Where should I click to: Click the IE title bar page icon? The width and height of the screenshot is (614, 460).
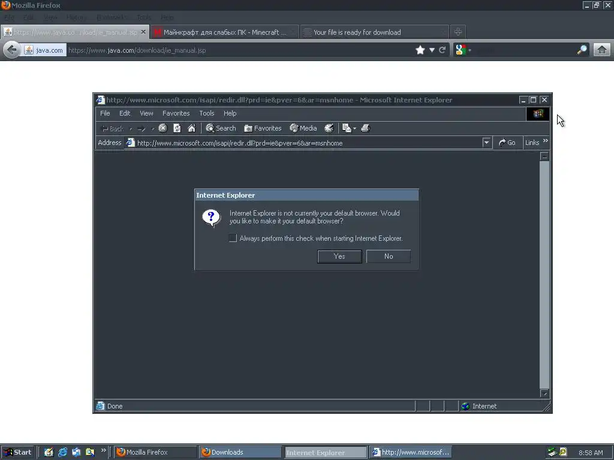[x=101, y=100]
